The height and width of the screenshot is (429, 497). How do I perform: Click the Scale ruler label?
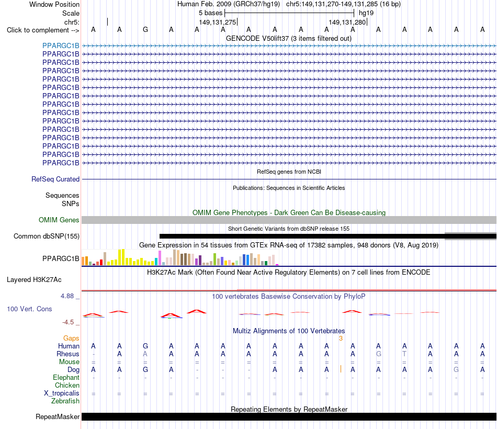click(x=71, y=13)
